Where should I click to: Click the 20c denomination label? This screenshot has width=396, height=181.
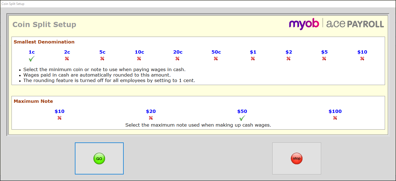(x=178, y=52)
